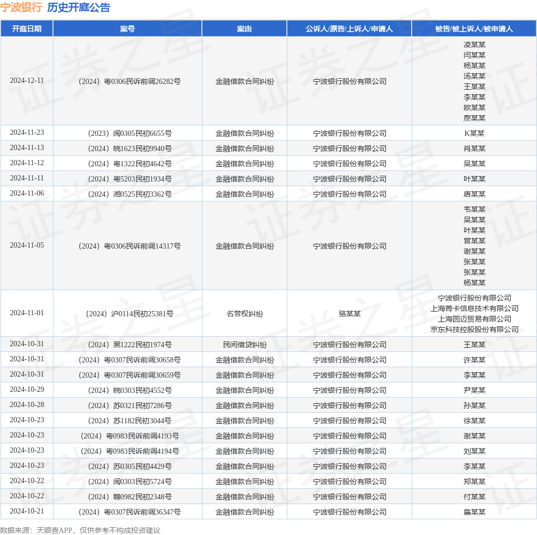Click defendant 韦某某
This screenshot has width=537, height=535.
474,209
